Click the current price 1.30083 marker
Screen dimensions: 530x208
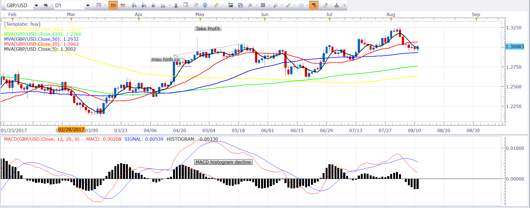tap(514, 47)
